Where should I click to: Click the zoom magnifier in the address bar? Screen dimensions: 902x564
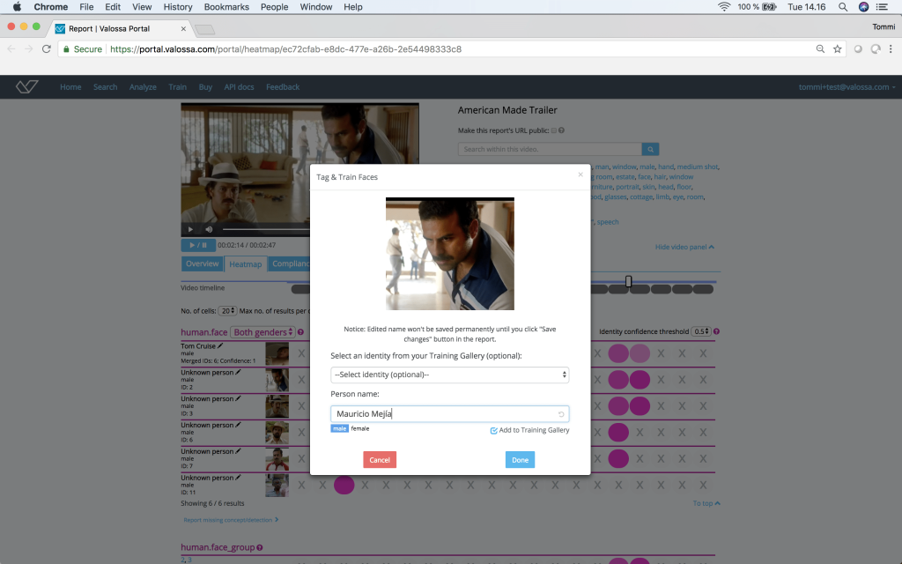click(820, 49)
